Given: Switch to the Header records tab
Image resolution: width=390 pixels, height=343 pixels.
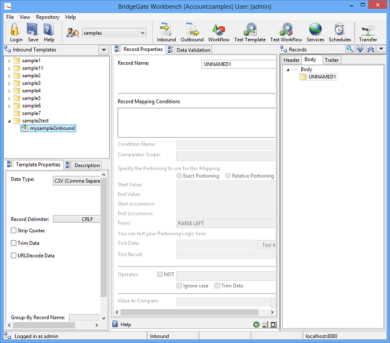Looking at the screenshot, I should click(x=291, y=60).
